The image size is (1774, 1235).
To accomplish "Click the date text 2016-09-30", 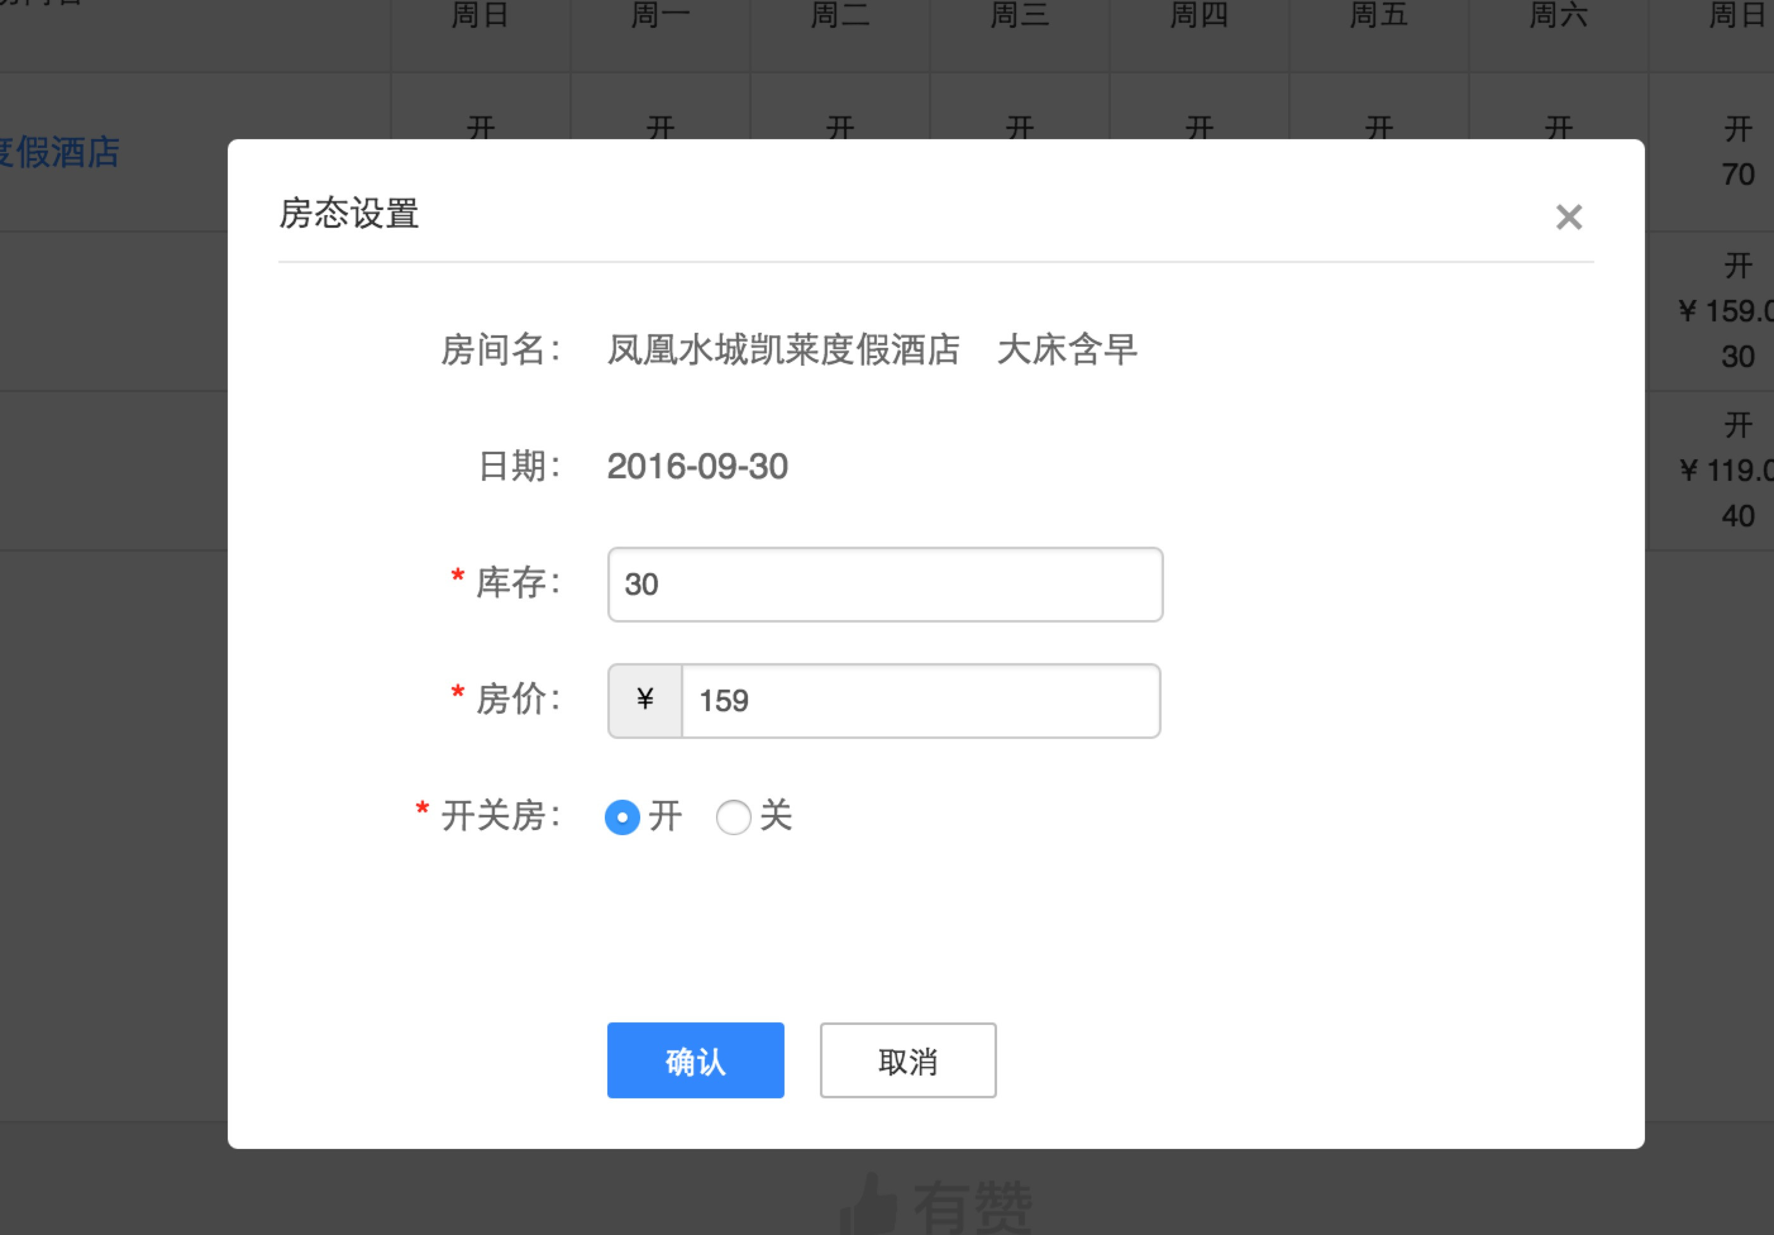I will coord(697,467).
